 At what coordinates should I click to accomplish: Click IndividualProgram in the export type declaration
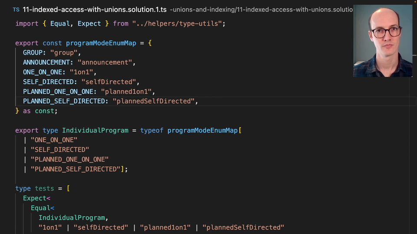pos(95,130)
